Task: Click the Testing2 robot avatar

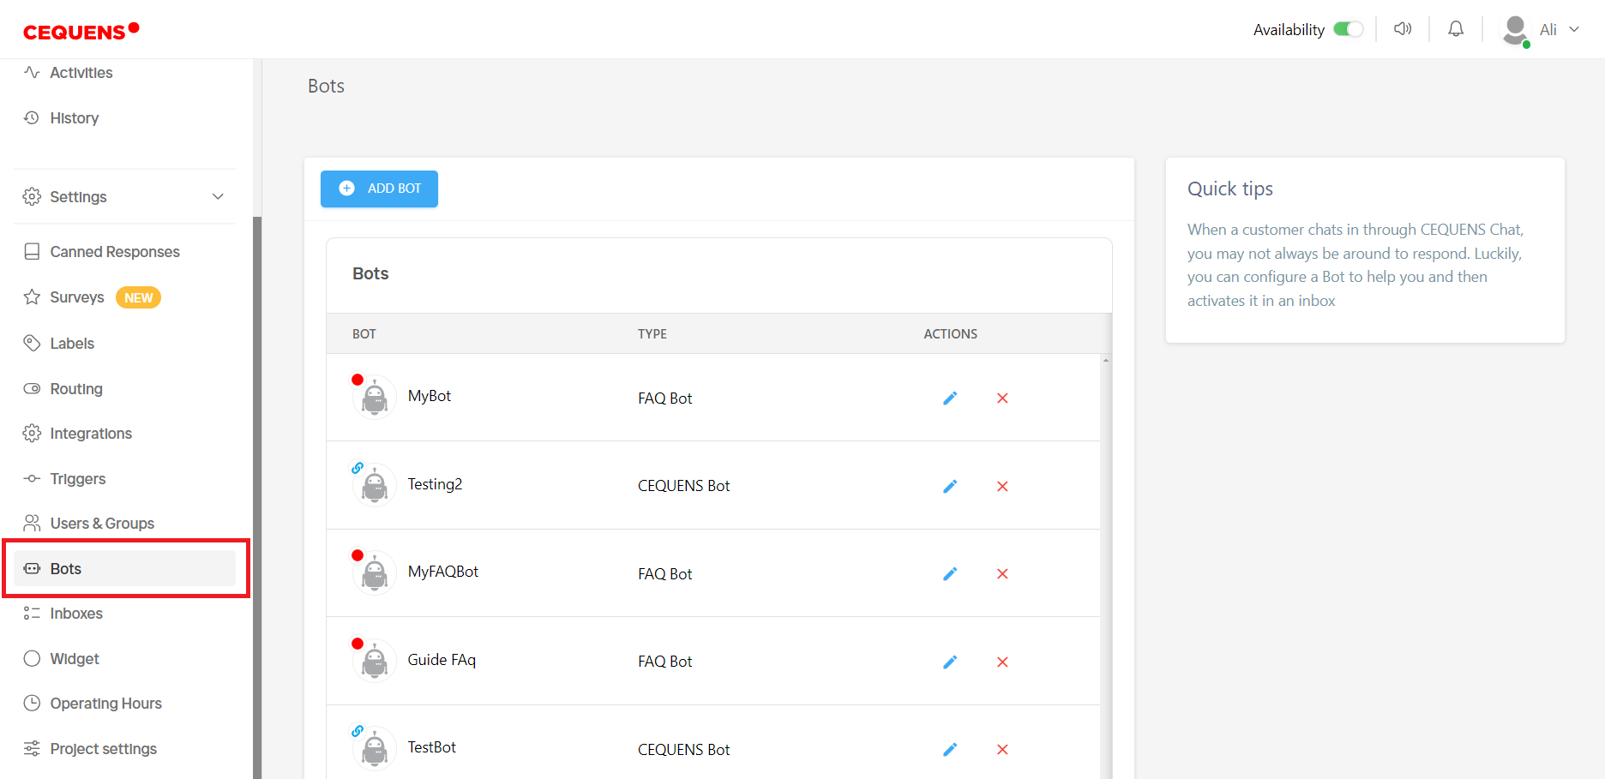Action: click(x=375, y=486)
